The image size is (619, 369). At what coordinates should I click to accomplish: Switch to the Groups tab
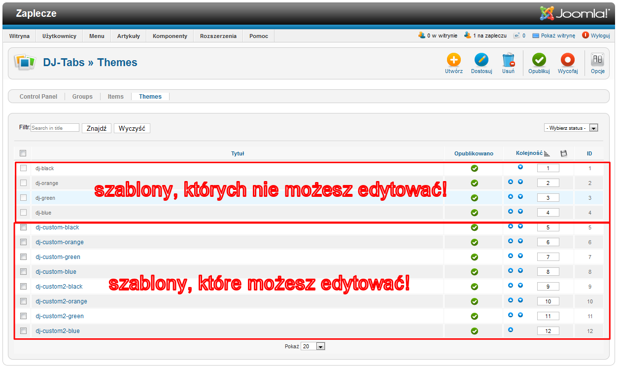(x=82, y=97)
